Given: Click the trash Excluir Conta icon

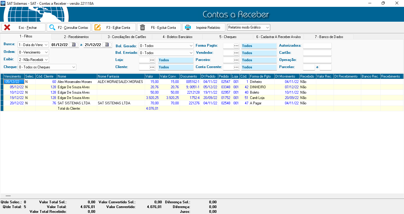Looking at the screenshot, I should point(143,27).
